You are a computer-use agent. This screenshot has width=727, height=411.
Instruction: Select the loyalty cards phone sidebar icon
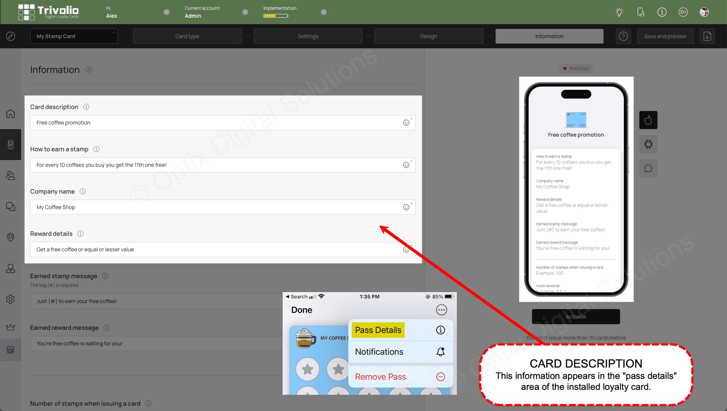tap(11, 145)
